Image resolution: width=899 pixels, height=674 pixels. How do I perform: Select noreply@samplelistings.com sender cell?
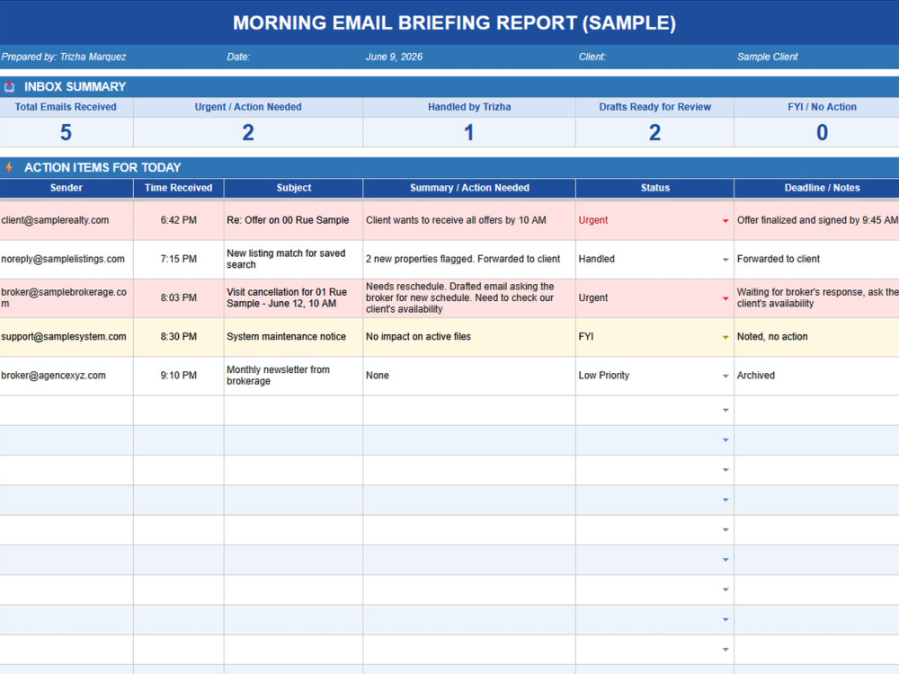click(x=67, y=260)
